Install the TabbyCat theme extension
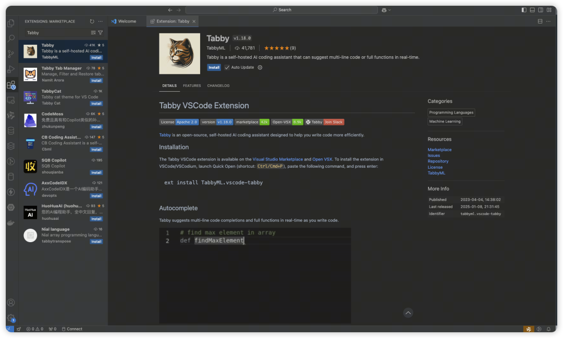The width and height of the screenshot is (563, 338). [x=96, y=104]
